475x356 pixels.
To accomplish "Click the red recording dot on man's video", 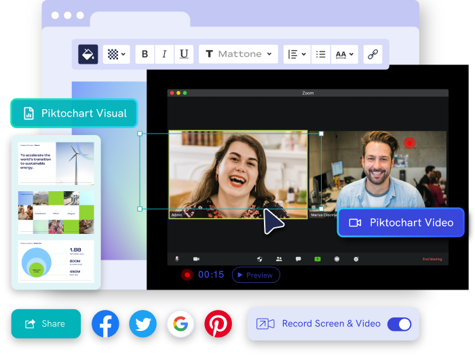I will pyautogui.click(x=409, y=143).
